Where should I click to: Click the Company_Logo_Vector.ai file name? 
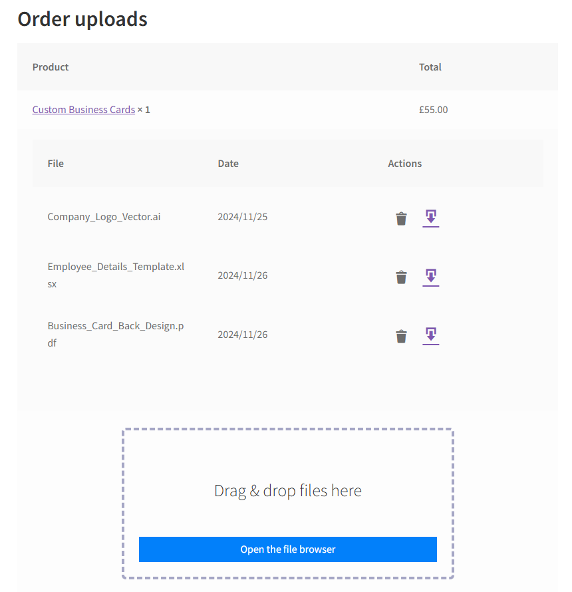click(104, 217)
